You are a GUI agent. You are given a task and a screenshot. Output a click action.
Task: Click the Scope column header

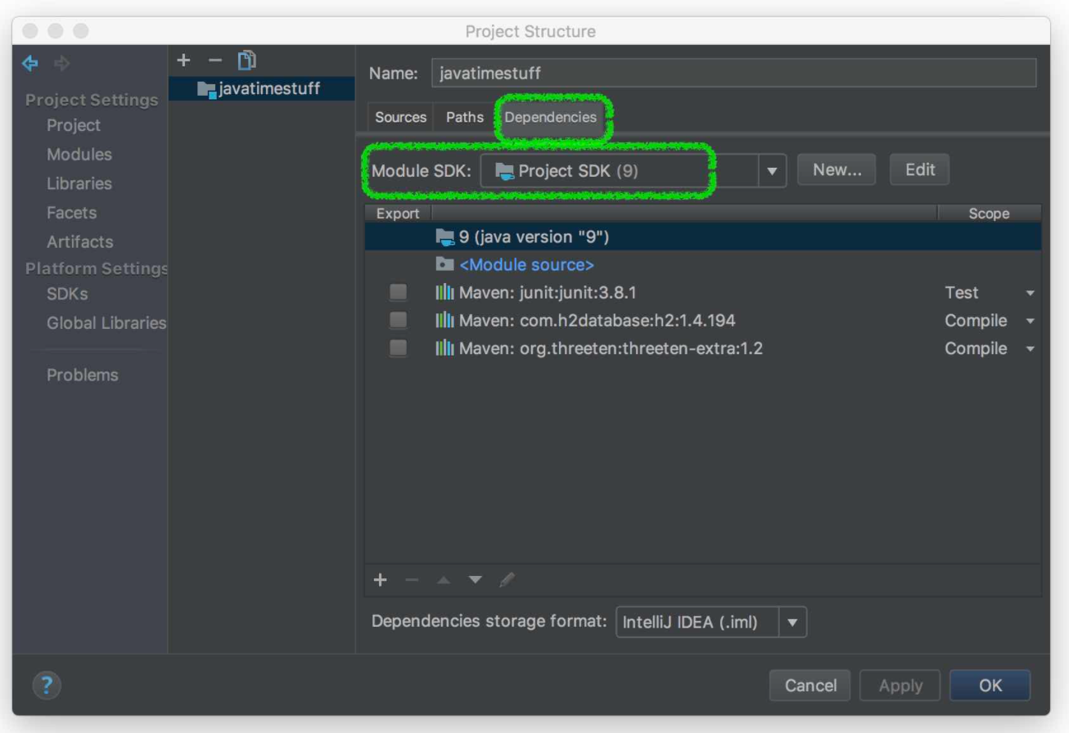989,214
